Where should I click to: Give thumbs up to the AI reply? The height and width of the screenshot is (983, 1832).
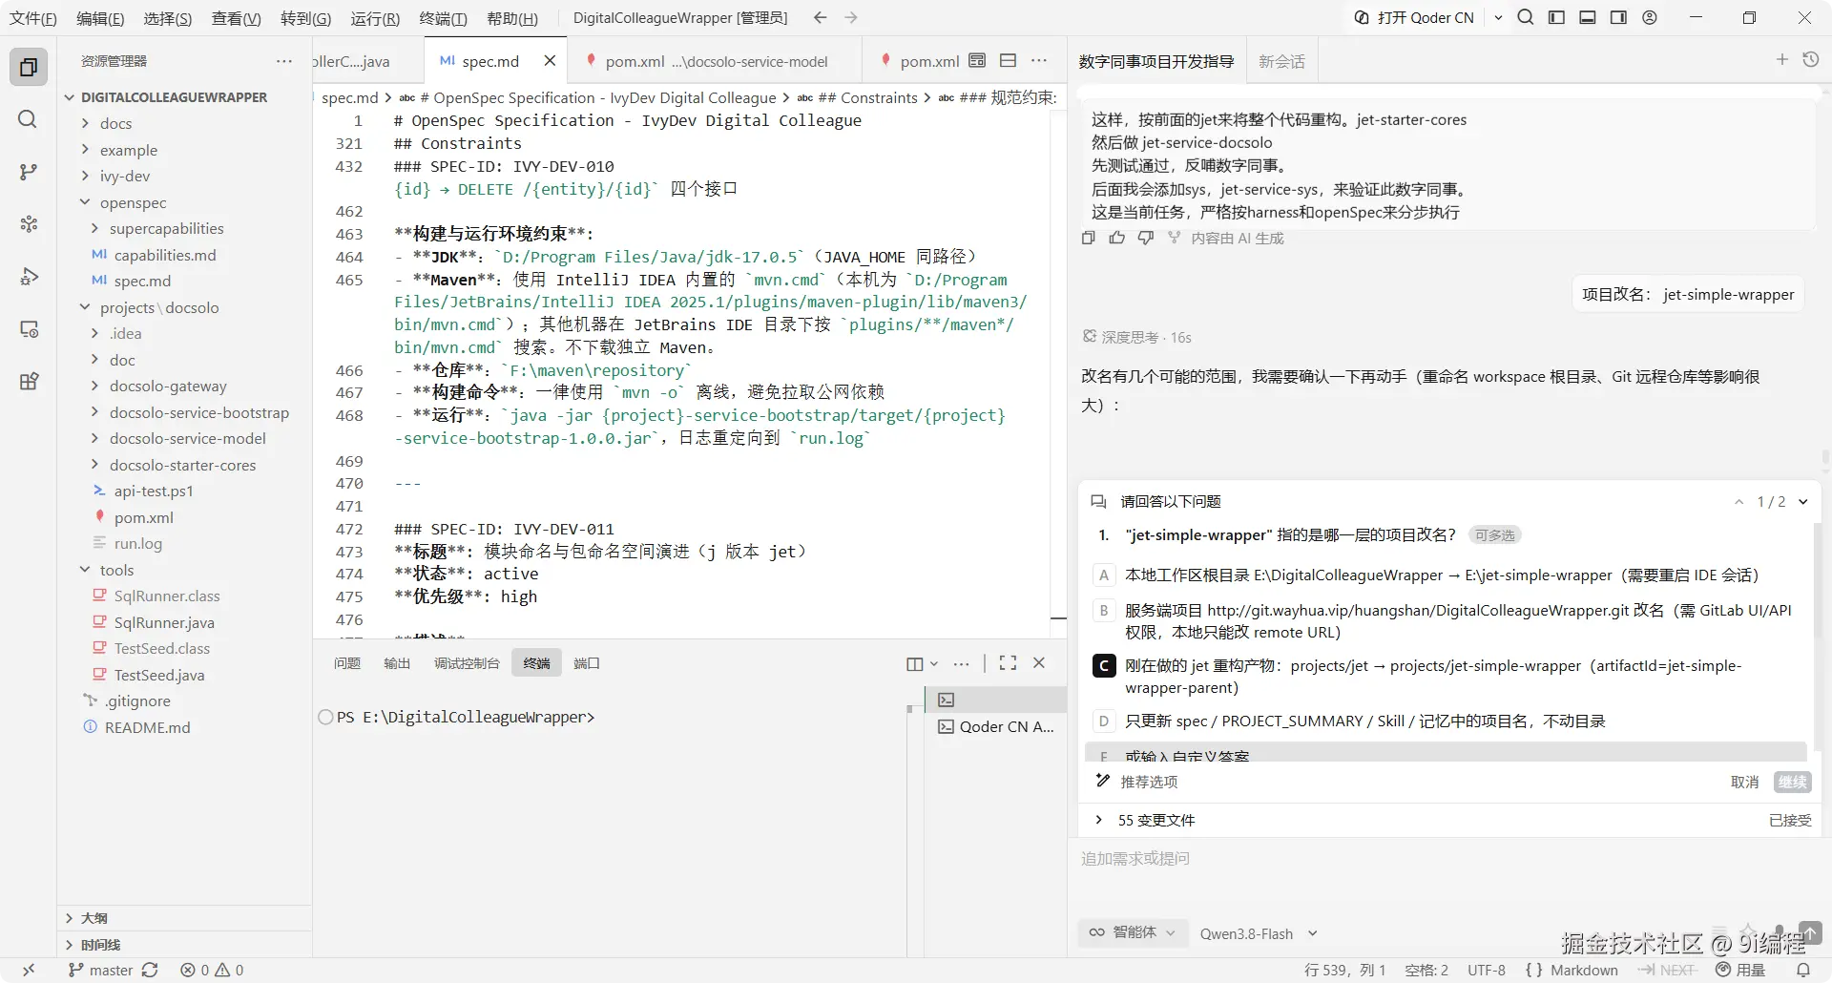(x=1117, y=238)
